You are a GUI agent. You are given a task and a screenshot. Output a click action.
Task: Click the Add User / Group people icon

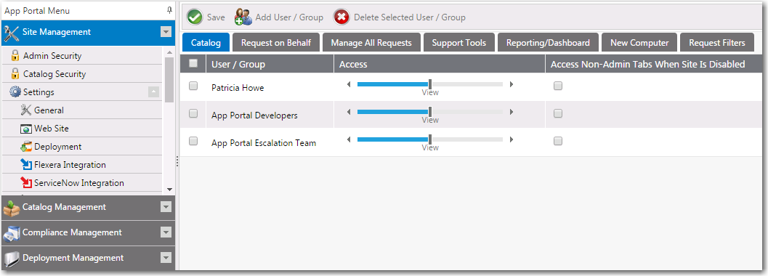pyautogui.click(x=243, y=17)
